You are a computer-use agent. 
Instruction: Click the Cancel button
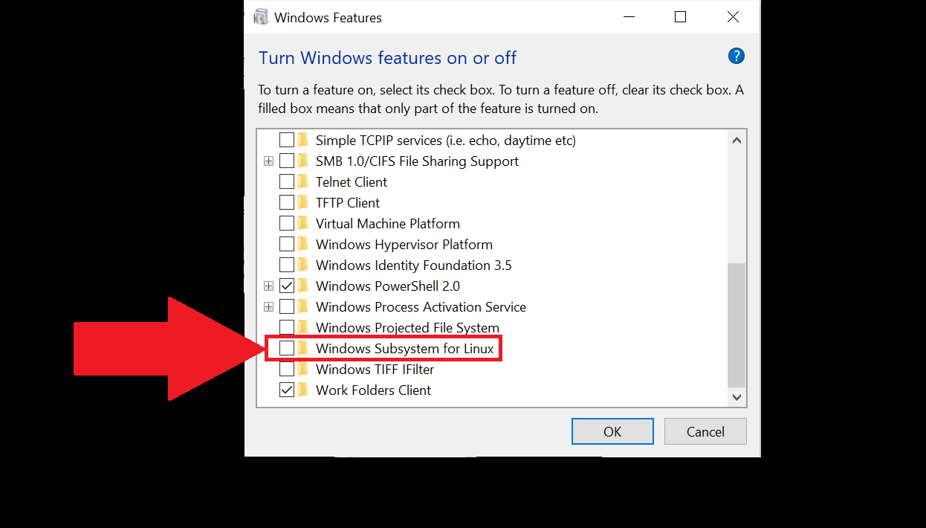pos(705,432)
